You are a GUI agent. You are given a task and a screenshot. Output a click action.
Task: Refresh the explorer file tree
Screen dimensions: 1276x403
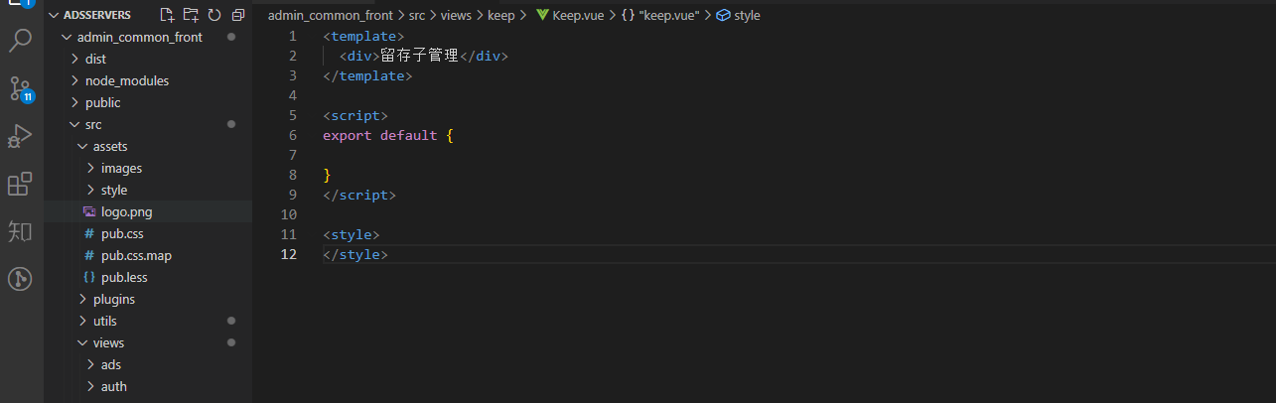(x=213, y=15)
